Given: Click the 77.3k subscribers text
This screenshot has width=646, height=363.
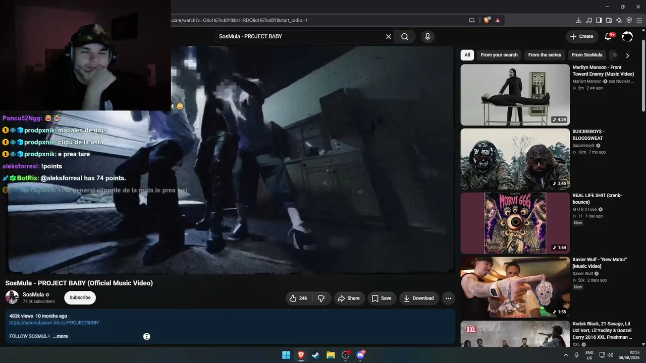Looking at the screenshot, I should (x=39, y=301).
